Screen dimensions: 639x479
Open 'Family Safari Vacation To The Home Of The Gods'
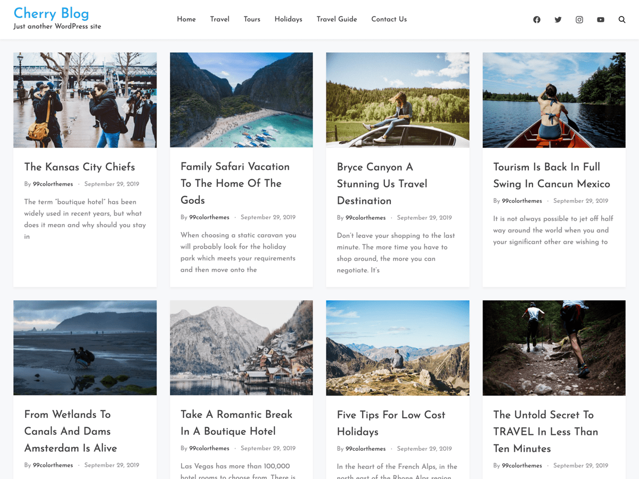235,183
